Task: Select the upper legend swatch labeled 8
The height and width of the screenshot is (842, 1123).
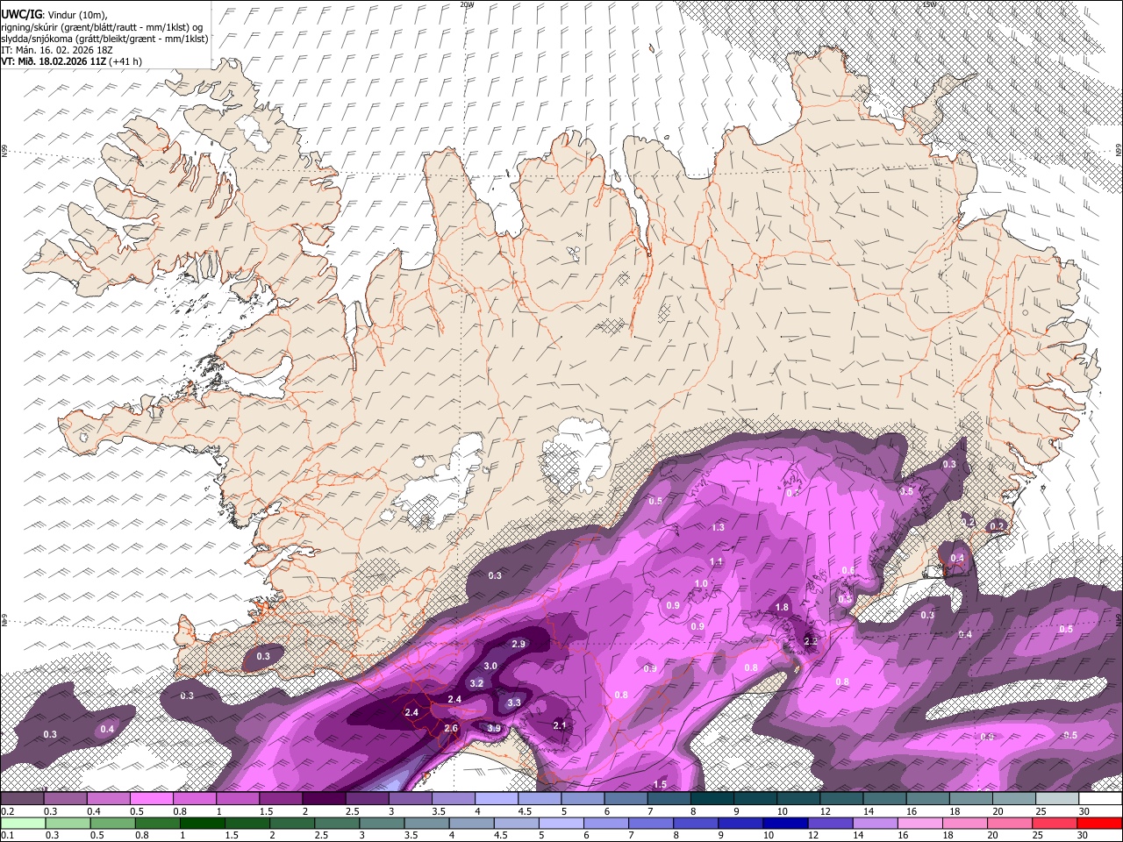Action: pos(712,799)
